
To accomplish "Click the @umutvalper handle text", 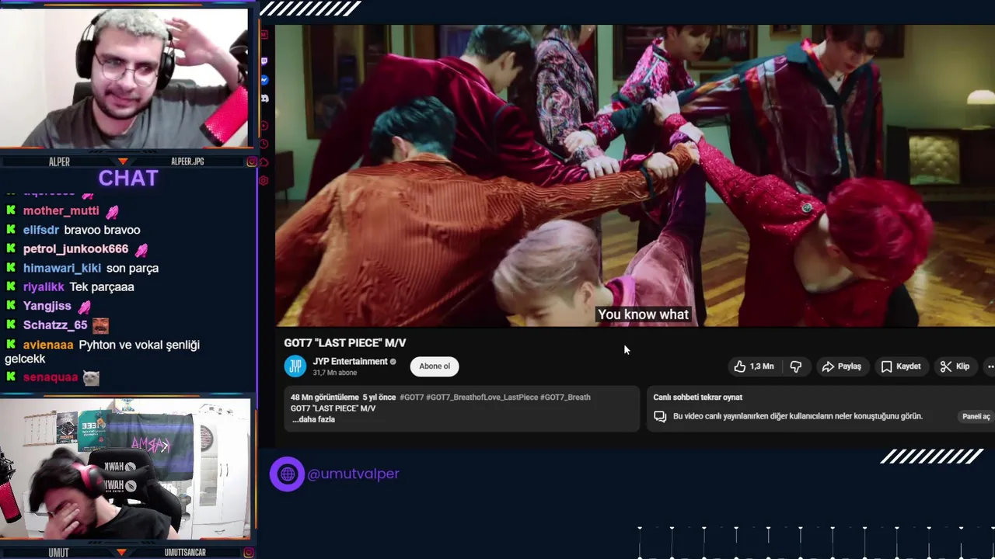I will 353,474.
